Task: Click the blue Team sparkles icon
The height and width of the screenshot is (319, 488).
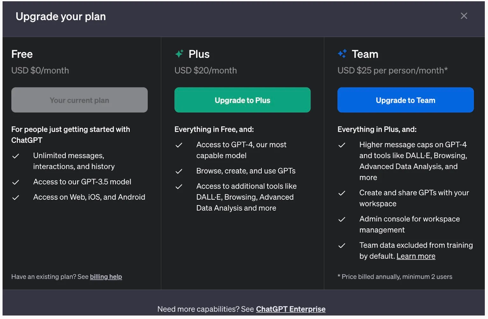Action: (x=342, y=54)
